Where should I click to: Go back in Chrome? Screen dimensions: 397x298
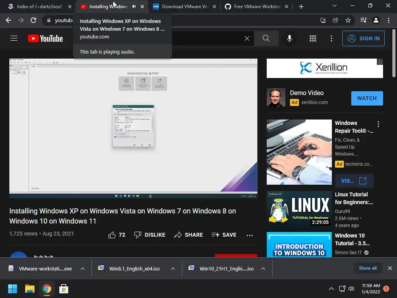click(9, 20)
